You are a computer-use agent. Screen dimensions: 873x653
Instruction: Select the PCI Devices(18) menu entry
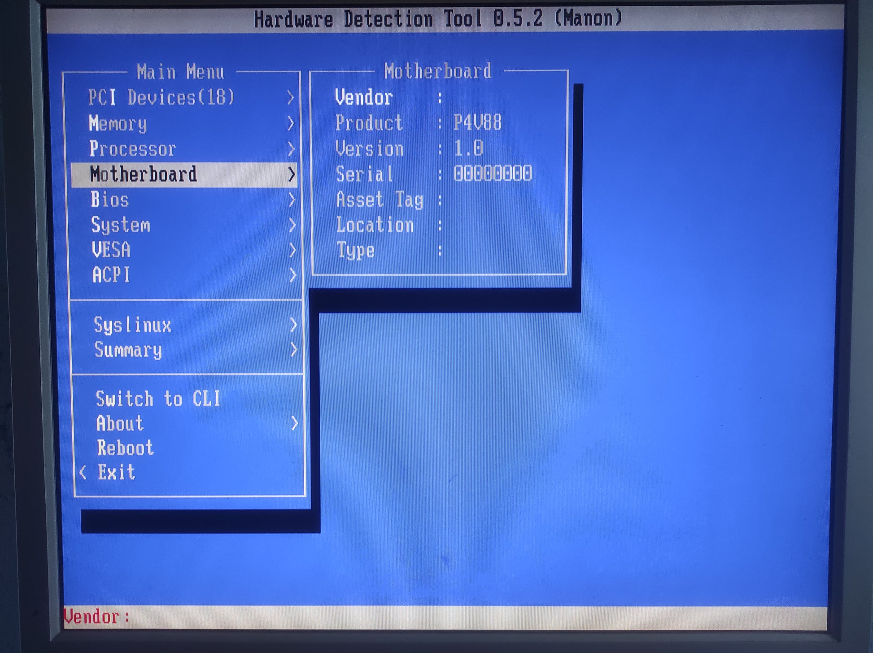(x=162, y=97)
